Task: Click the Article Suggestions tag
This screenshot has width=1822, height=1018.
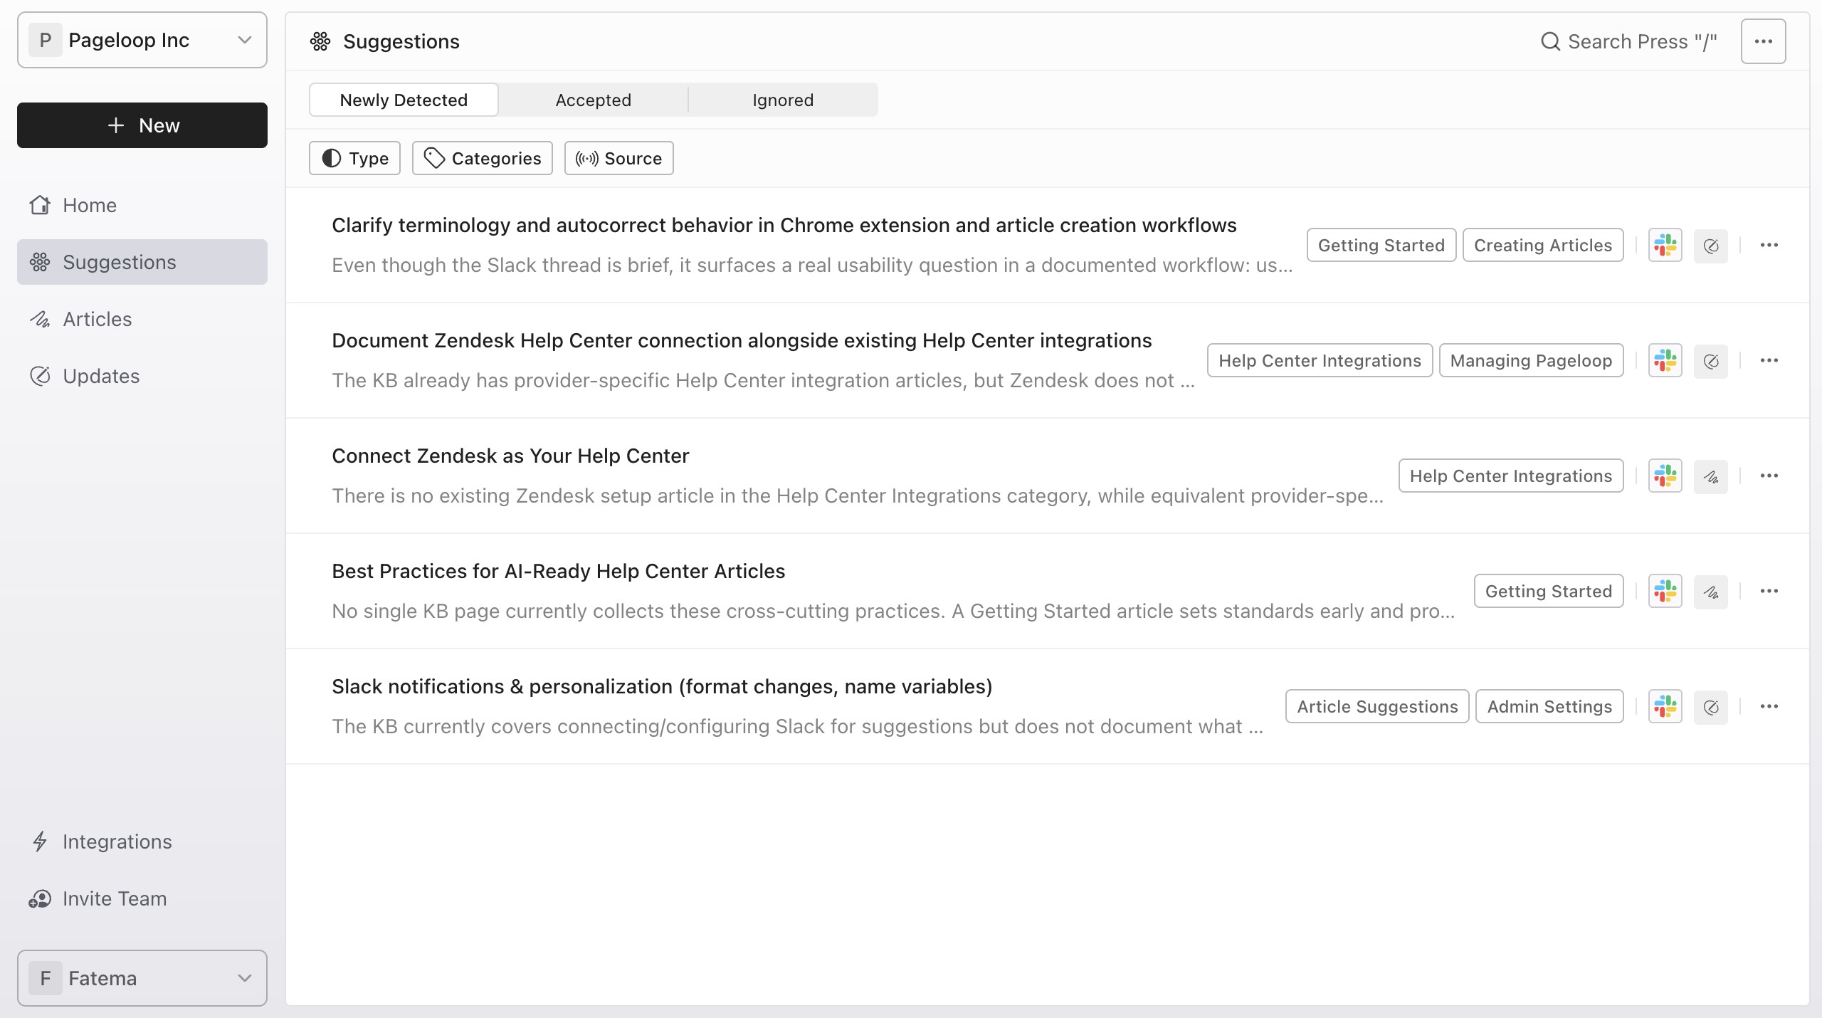Action: tap(1377, 706)
